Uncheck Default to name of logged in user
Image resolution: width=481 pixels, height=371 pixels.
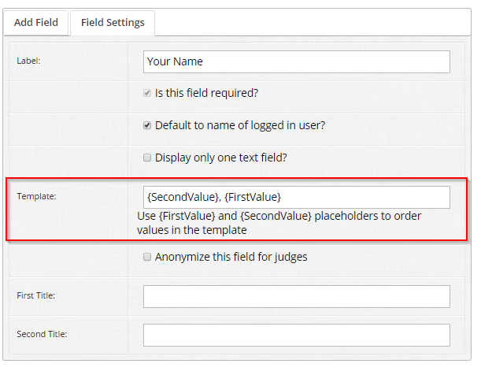[147, 125]
